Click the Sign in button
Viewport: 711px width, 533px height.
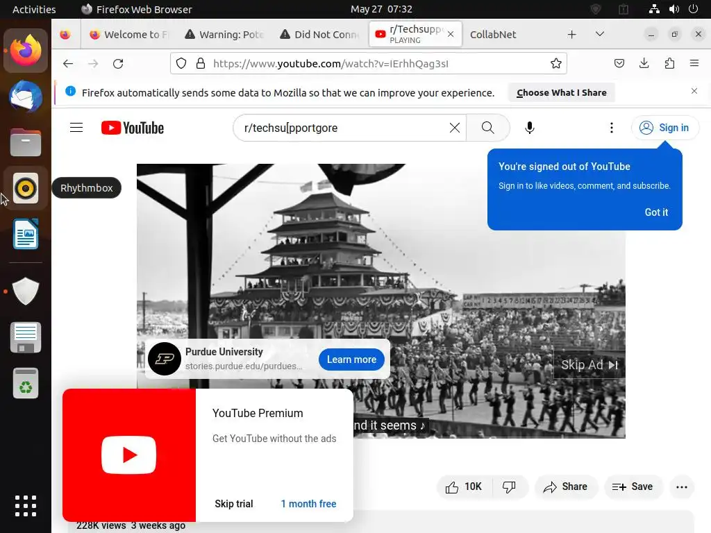coord(664,128)
